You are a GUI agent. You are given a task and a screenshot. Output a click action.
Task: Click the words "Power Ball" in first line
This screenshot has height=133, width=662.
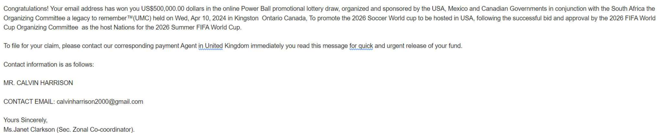point(256,9)
